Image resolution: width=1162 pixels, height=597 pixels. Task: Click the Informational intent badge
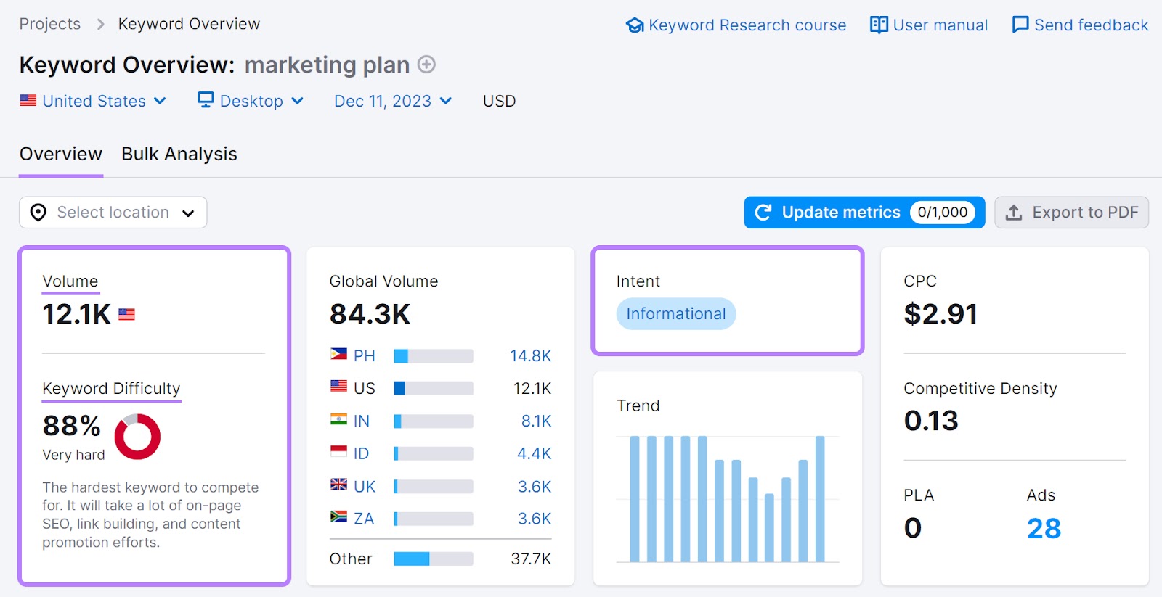[676, 314]
